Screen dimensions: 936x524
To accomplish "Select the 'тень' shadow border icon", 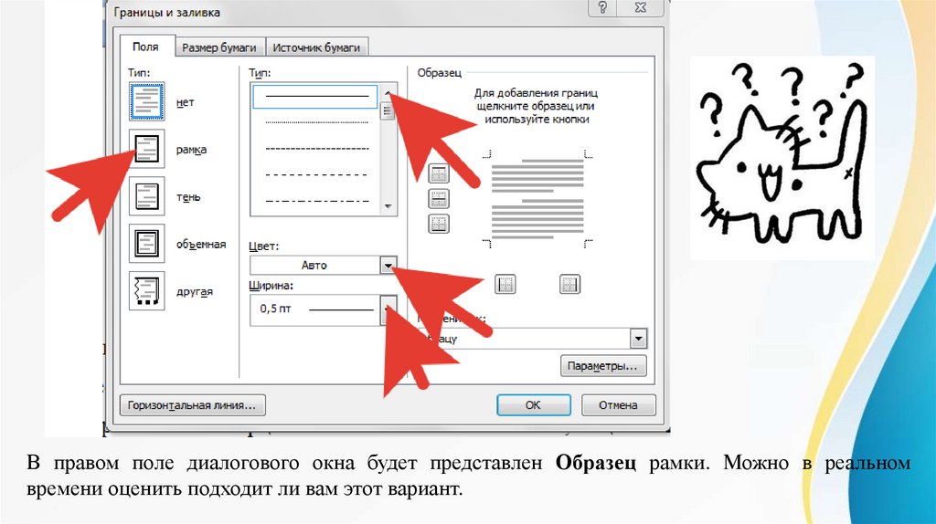I will click(x=146, y=196).
